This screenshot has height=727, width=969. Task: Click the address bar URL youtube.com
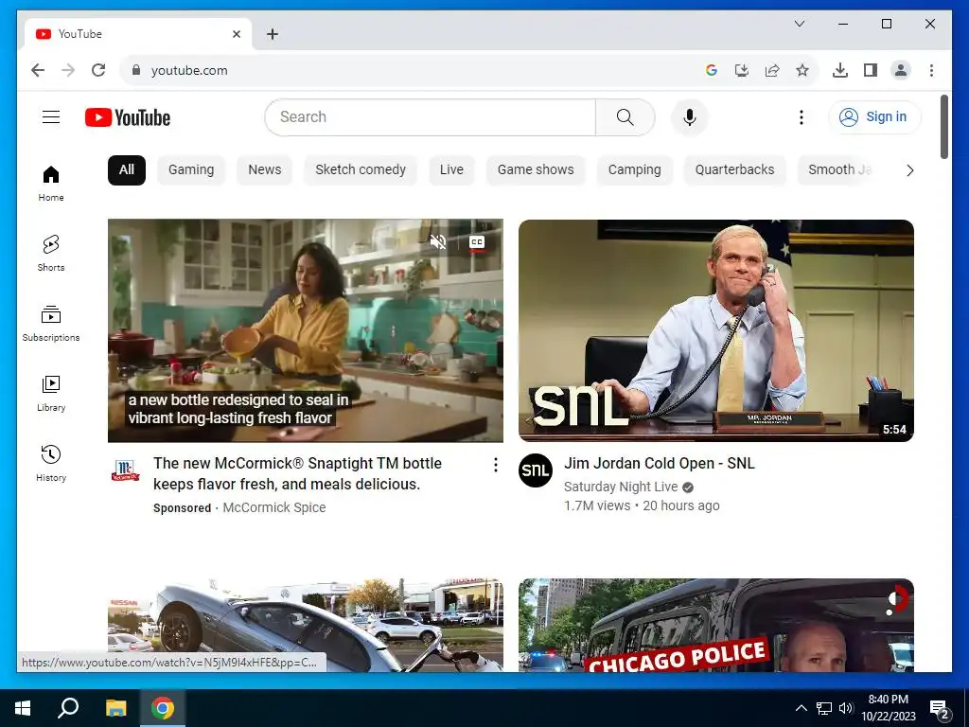point(189,70)
